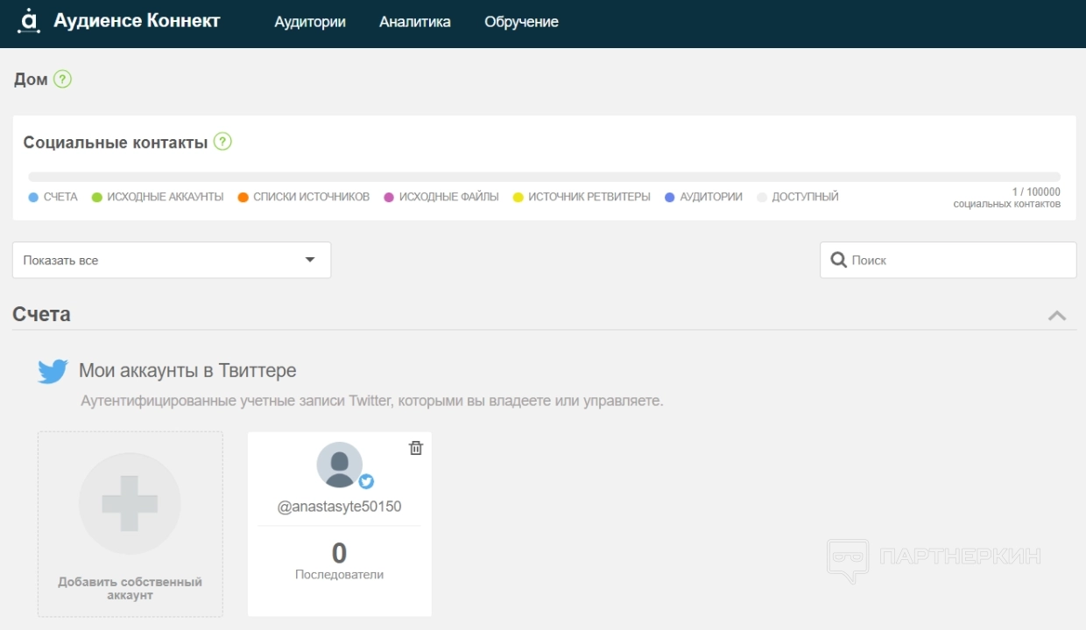This screenshot has width=1086, height=630.
Task: Open the help icon beside Социальные контакты
Action: (x=222, y=141)
